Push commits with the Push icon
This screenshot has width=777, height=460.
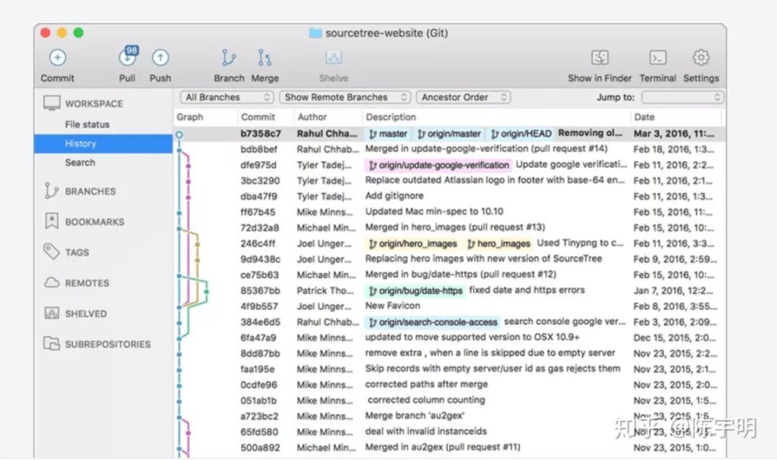(160, 59)
